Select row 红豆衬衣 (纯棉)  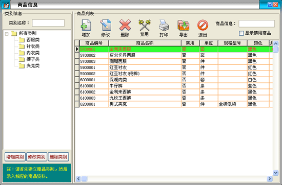click(x=174, y=74)
